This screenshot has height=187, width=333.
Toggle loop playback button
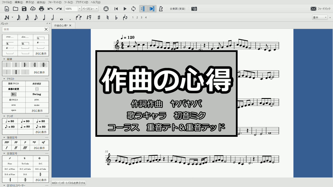coord(134,9)
